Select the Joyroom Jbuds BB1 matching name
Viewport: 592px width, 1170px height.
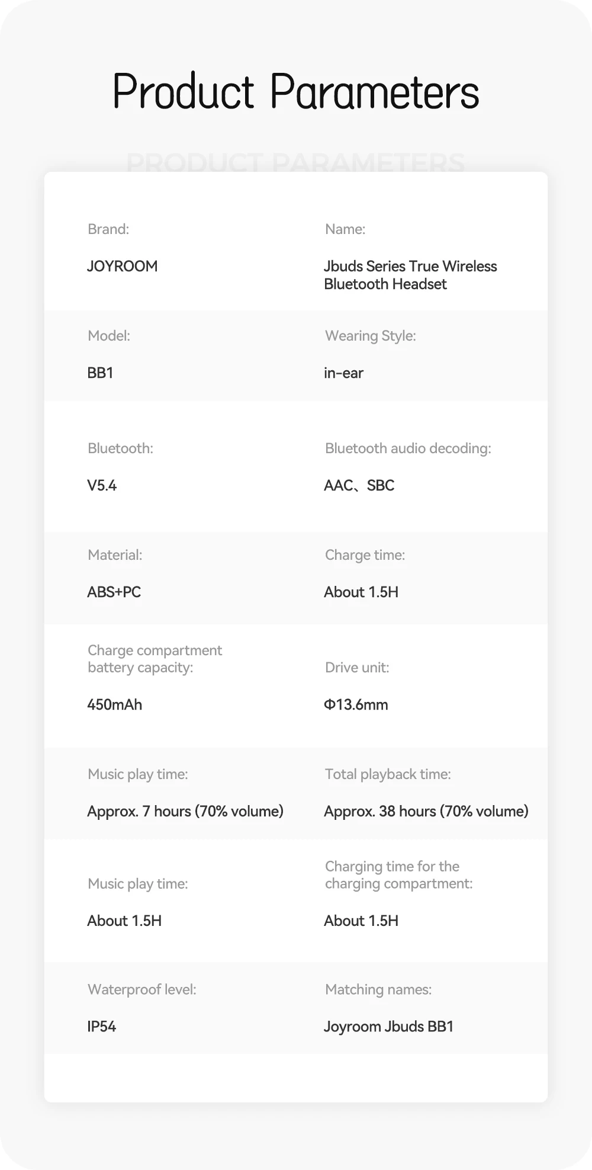(388, 1026)
